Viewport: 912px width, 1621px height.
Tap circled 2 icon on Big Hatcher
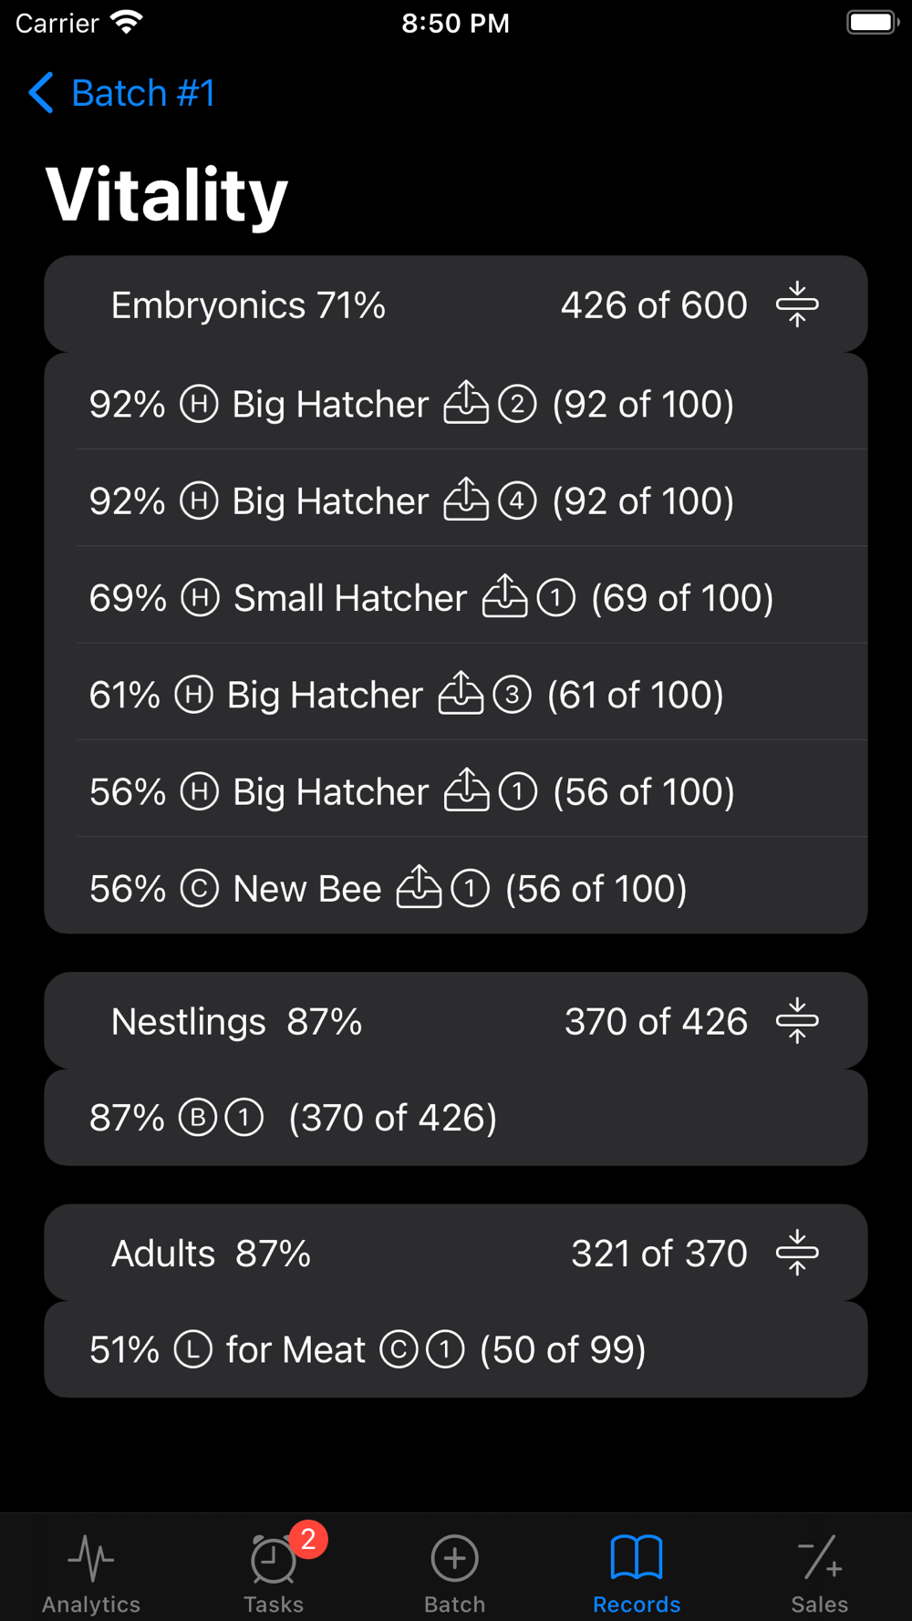click(x=517, y=404)
